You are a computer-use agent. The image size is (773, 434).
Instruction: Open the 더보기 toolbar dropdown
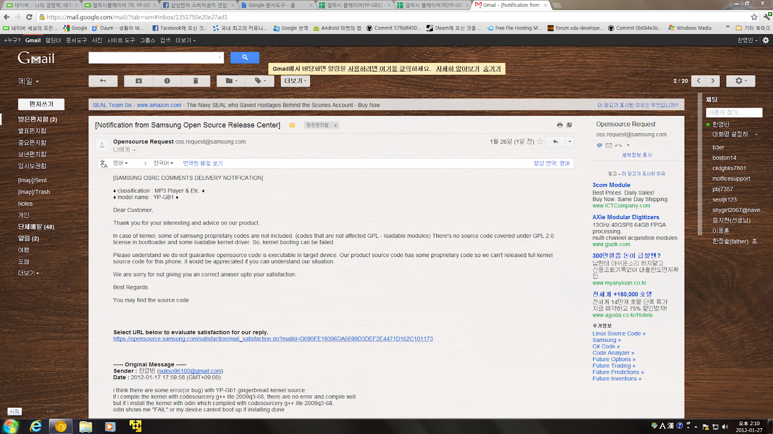coord(295,81)
